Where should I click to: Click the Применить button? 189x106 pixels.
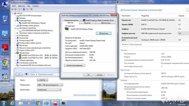[x=111, y=75]
